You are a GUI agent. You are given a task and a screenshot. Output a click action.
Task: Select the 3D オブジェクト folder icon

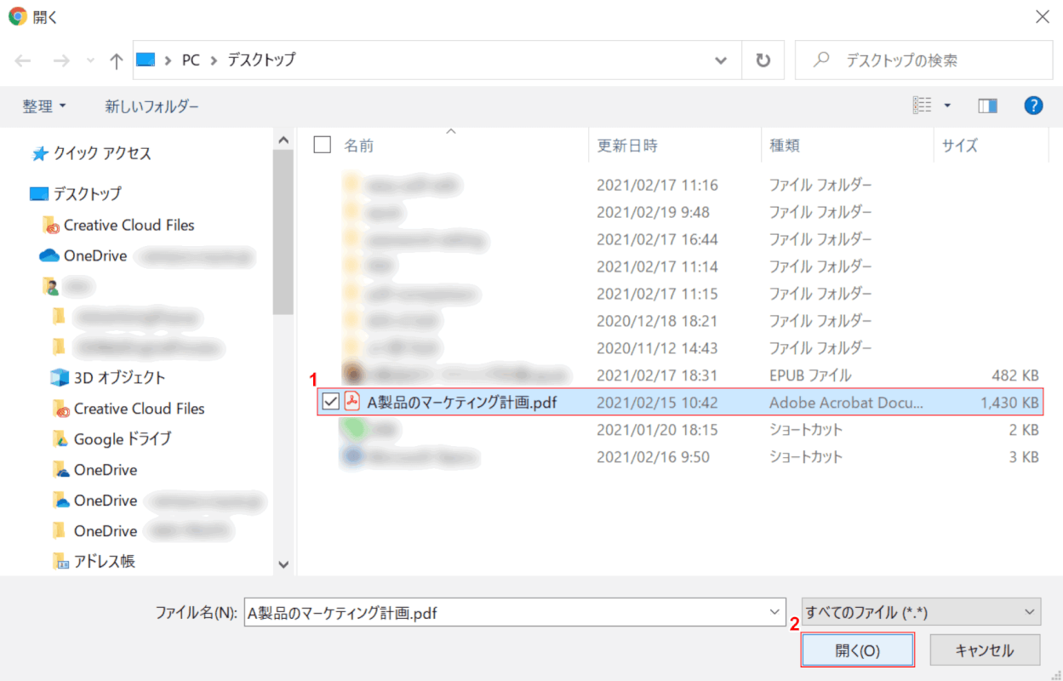click(x=59, y=378)
